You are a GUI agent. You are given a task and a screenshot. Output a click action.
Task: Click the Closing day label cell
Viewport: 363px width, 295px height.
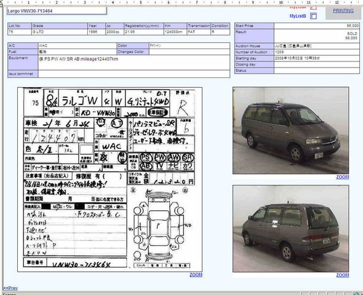coord(255,65)
